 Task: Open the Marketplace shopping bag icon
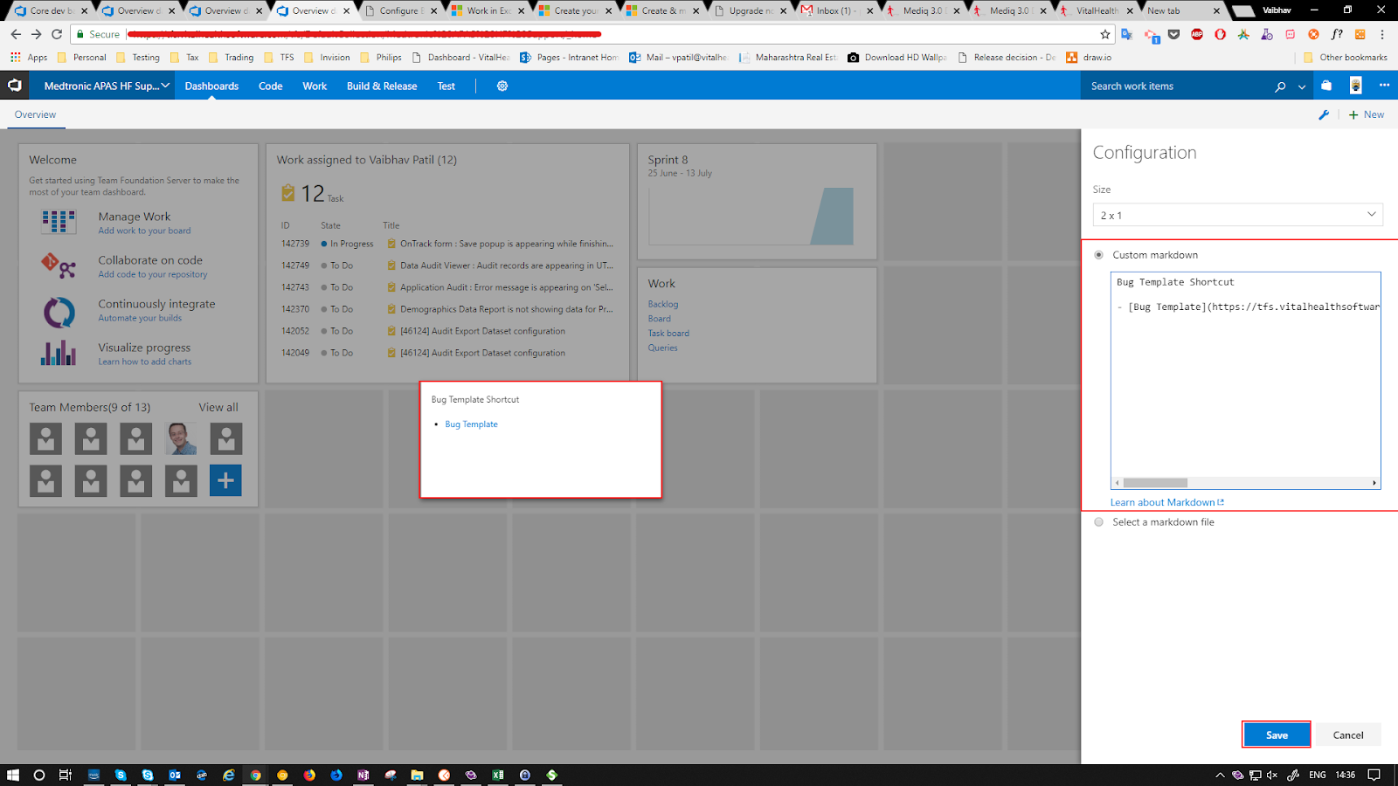pos(1327,86)
